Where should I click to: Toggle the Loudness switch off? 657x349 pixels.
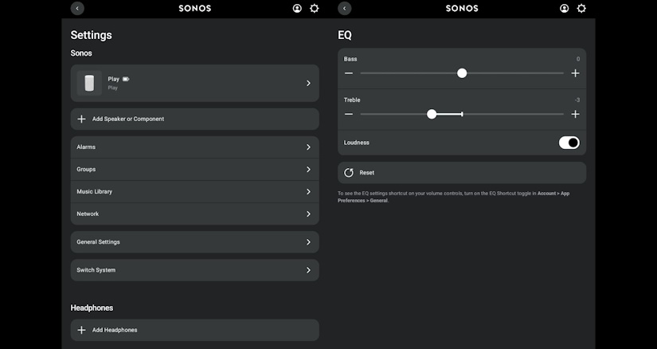569,143
